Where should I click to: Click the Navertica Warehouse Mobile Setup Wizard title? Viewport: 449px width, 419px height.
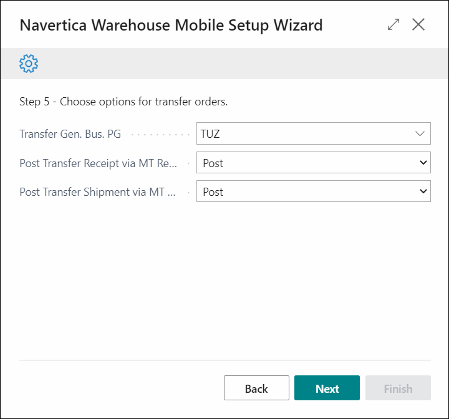pos(171,25)
